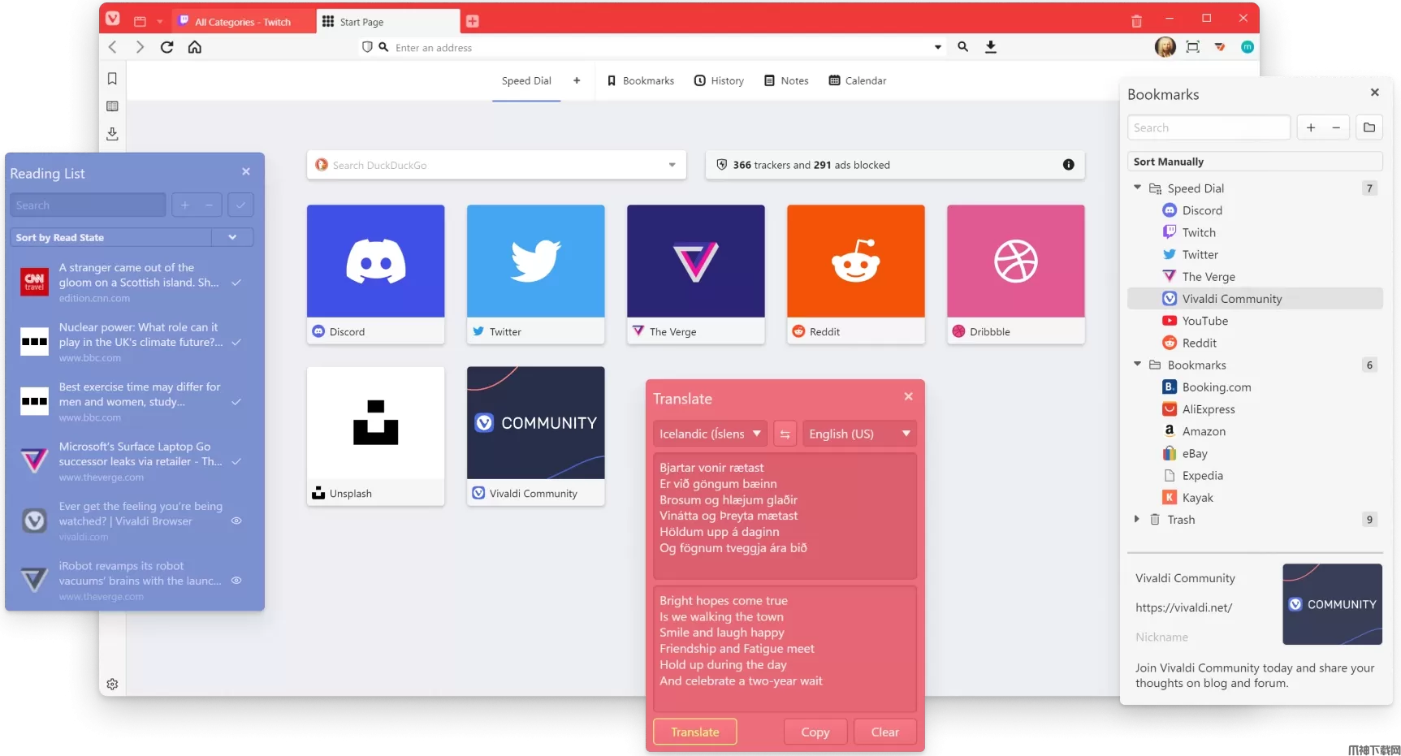
Task: Click the reload page icon
Action: coord(167,47)
